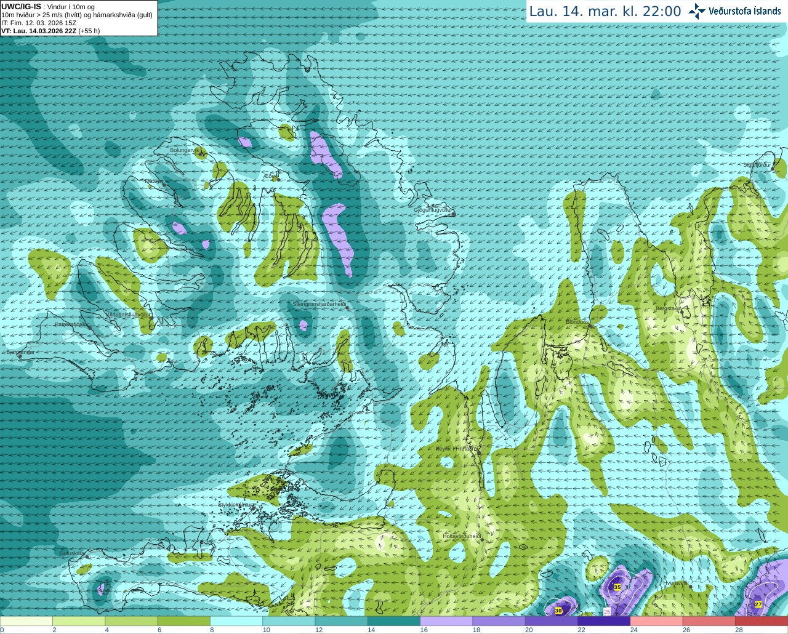The width and height of the screenshot is (788, 634).
Task: Select the 16–18 m/s lavender legend swatch
Action: coord(446,620)
